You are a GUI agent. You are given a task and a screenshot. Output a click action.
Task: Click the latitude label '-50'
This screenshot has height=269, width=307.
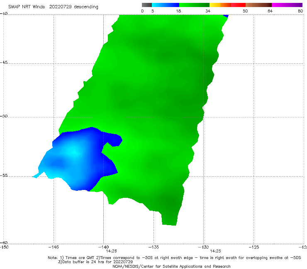(4, 116)
